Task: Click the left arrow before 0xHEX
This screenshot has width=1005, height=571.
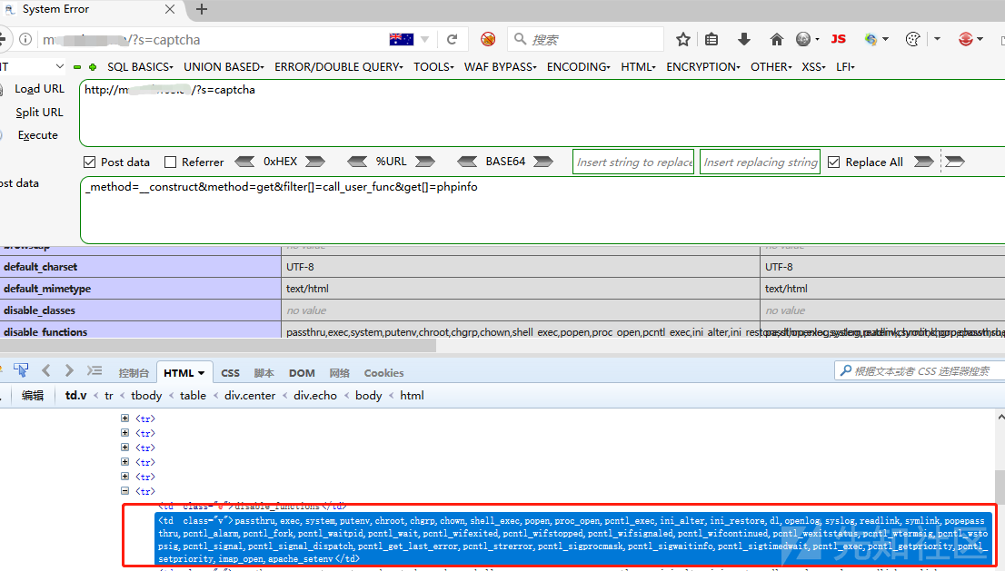Action: click(244, 162)
